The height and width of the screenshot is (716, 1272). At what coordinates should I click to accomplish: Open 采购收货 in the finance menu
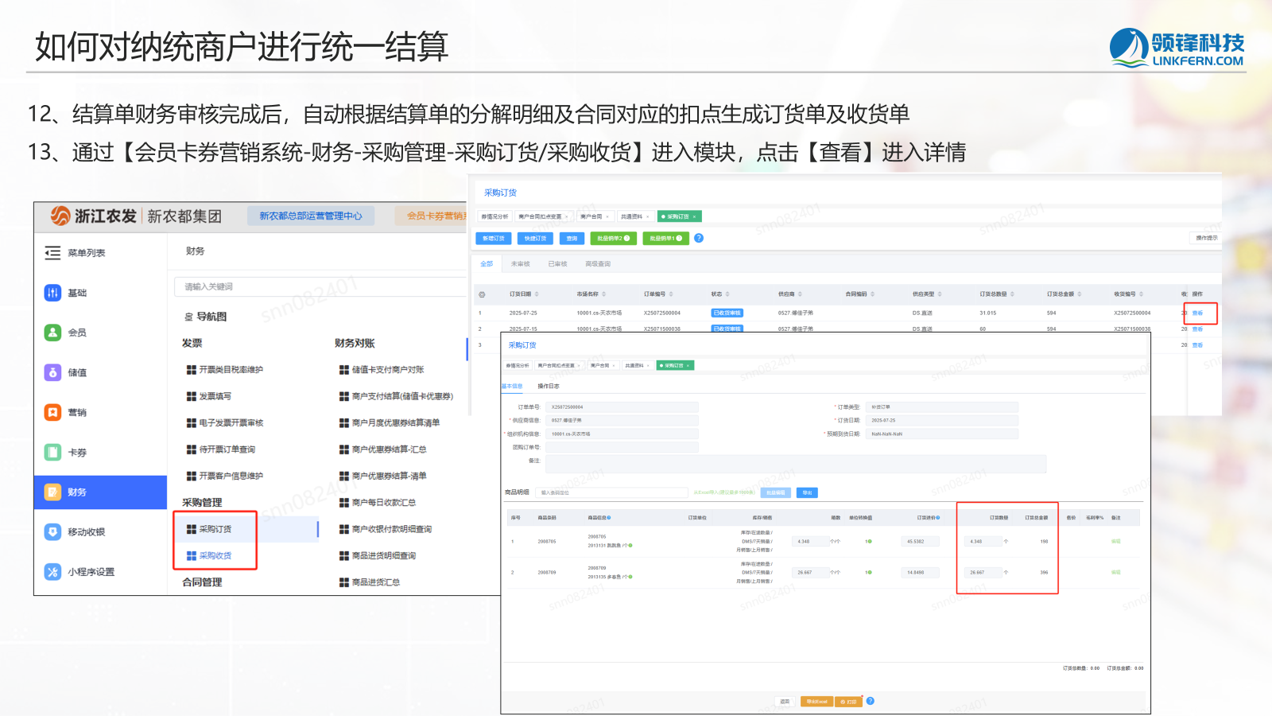pos(215,555)
